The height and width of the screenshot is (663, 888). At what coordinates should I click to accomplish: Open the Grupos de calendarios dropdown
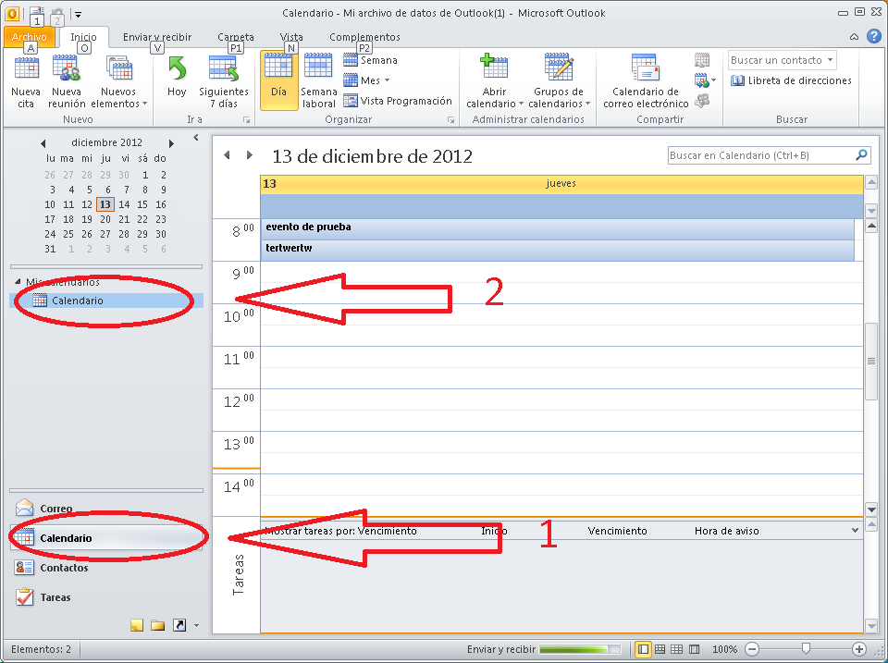pos(559,81)
